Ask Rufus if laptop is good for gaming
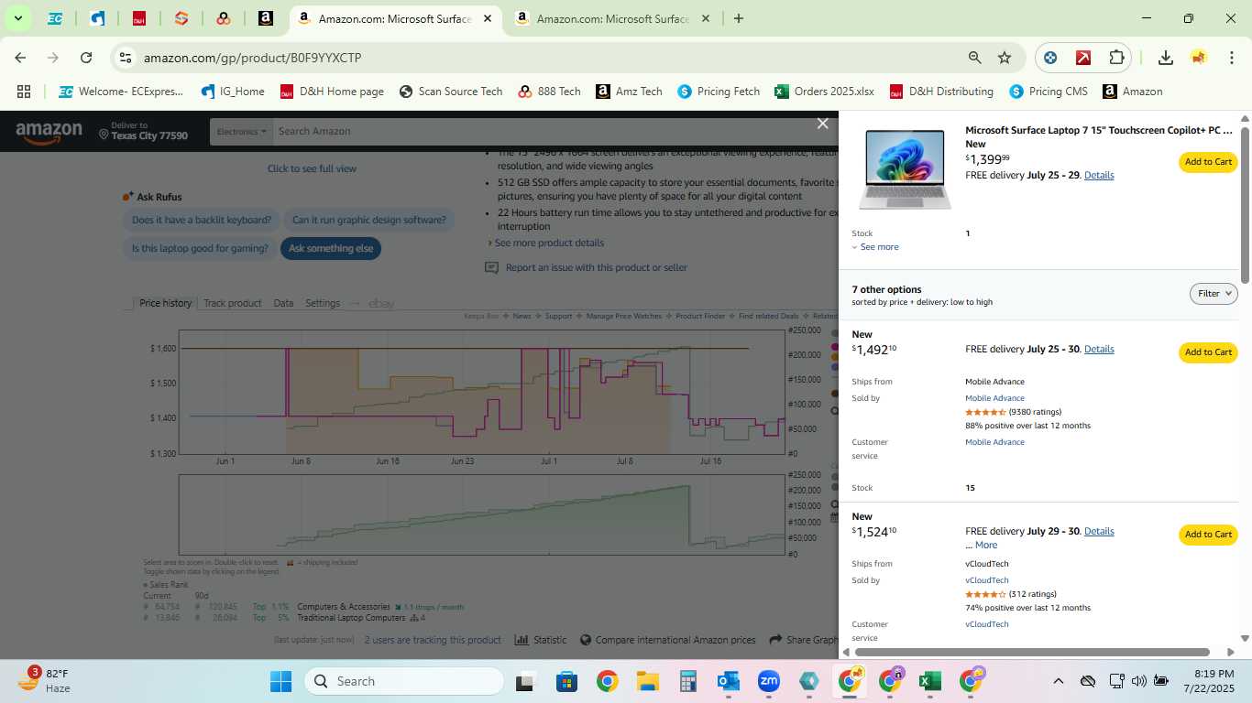 (200, 248)
